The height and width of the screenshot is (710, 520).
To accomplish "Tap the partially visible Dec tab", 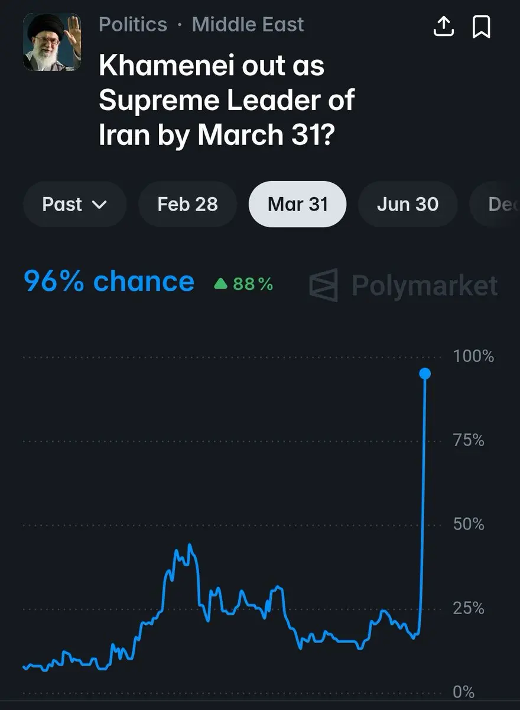I will click(499, 205).
